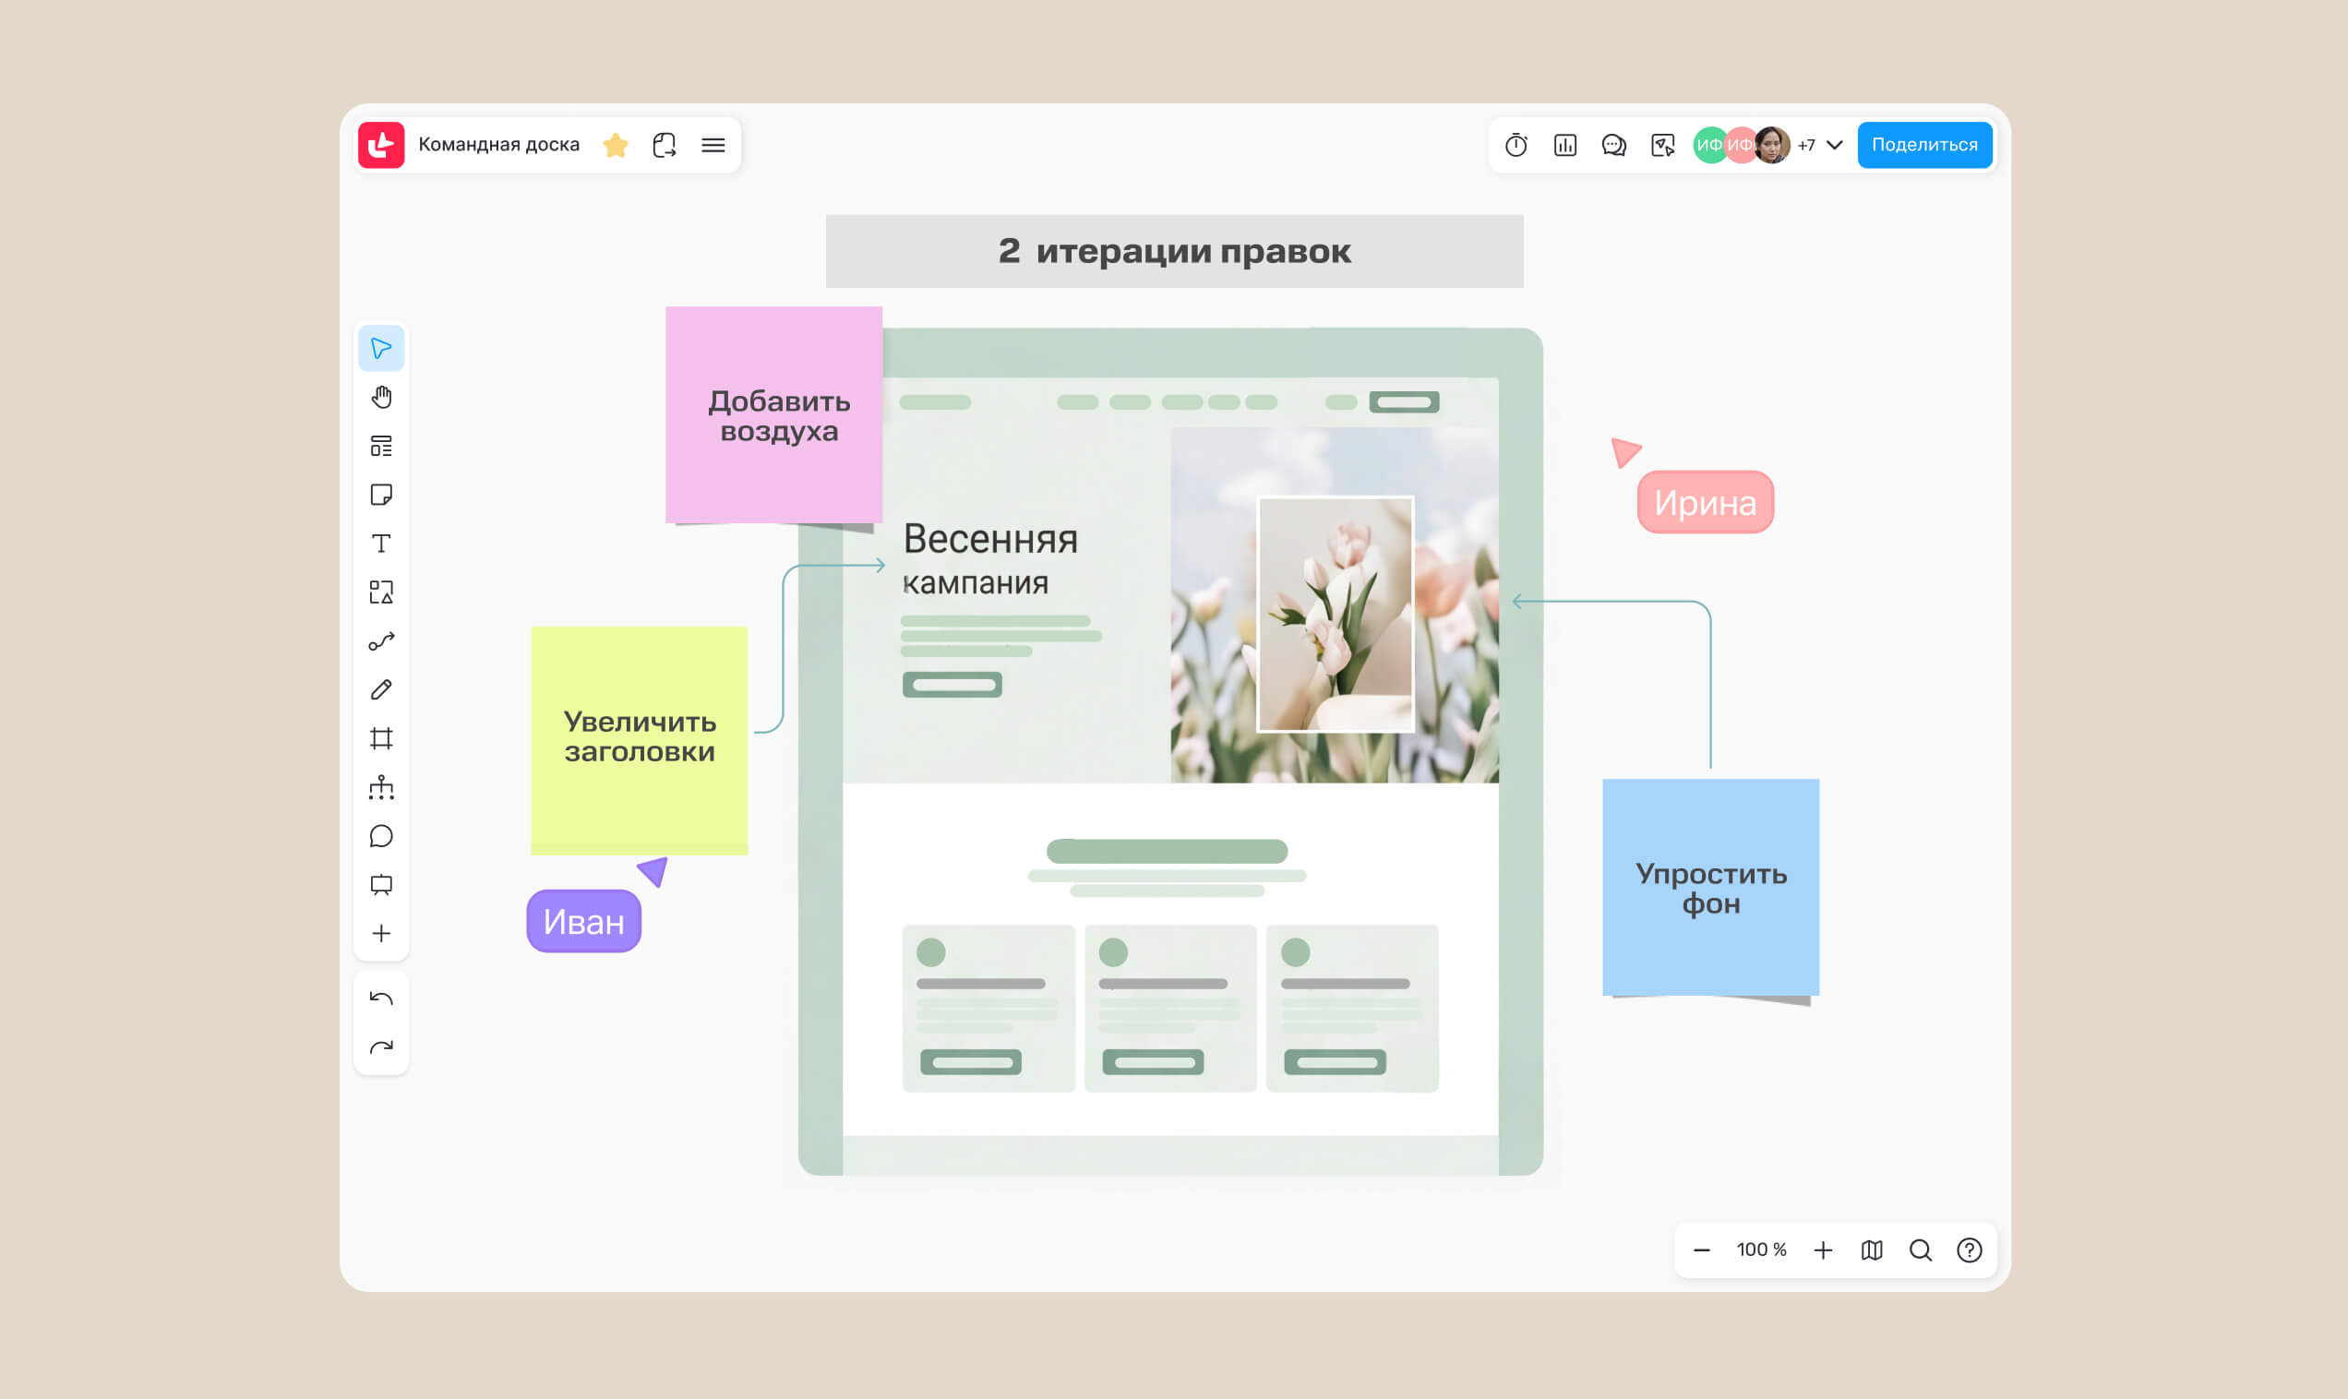Select the Text tool
Image resolution: width=2348 pixels, height=1399 pixels.
(381, 544)
